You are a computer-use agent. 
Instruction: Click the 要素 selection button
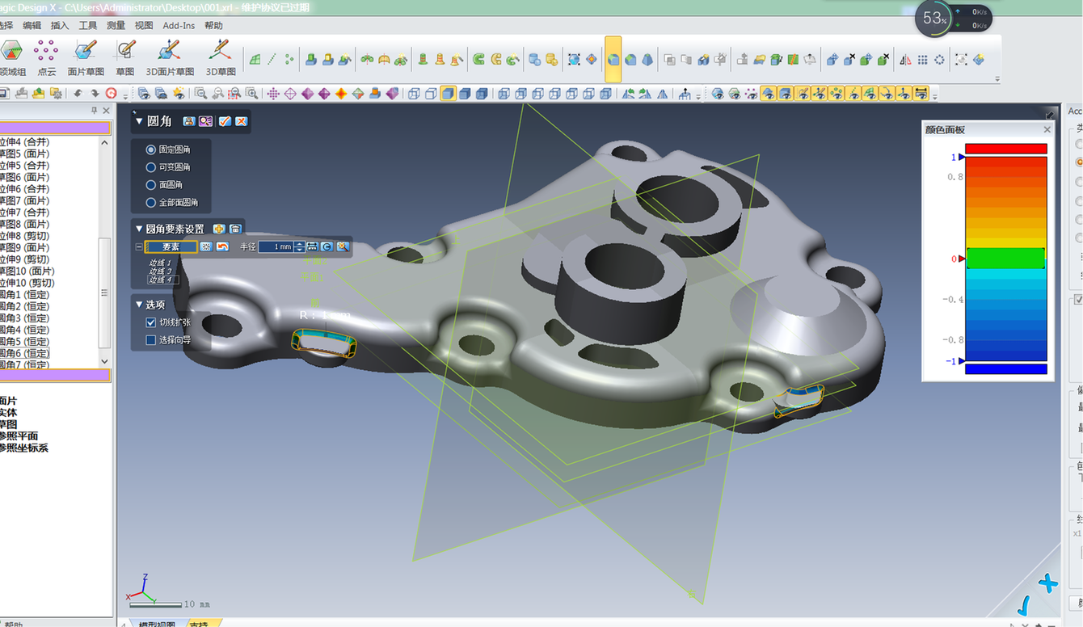tap(171, 246)
